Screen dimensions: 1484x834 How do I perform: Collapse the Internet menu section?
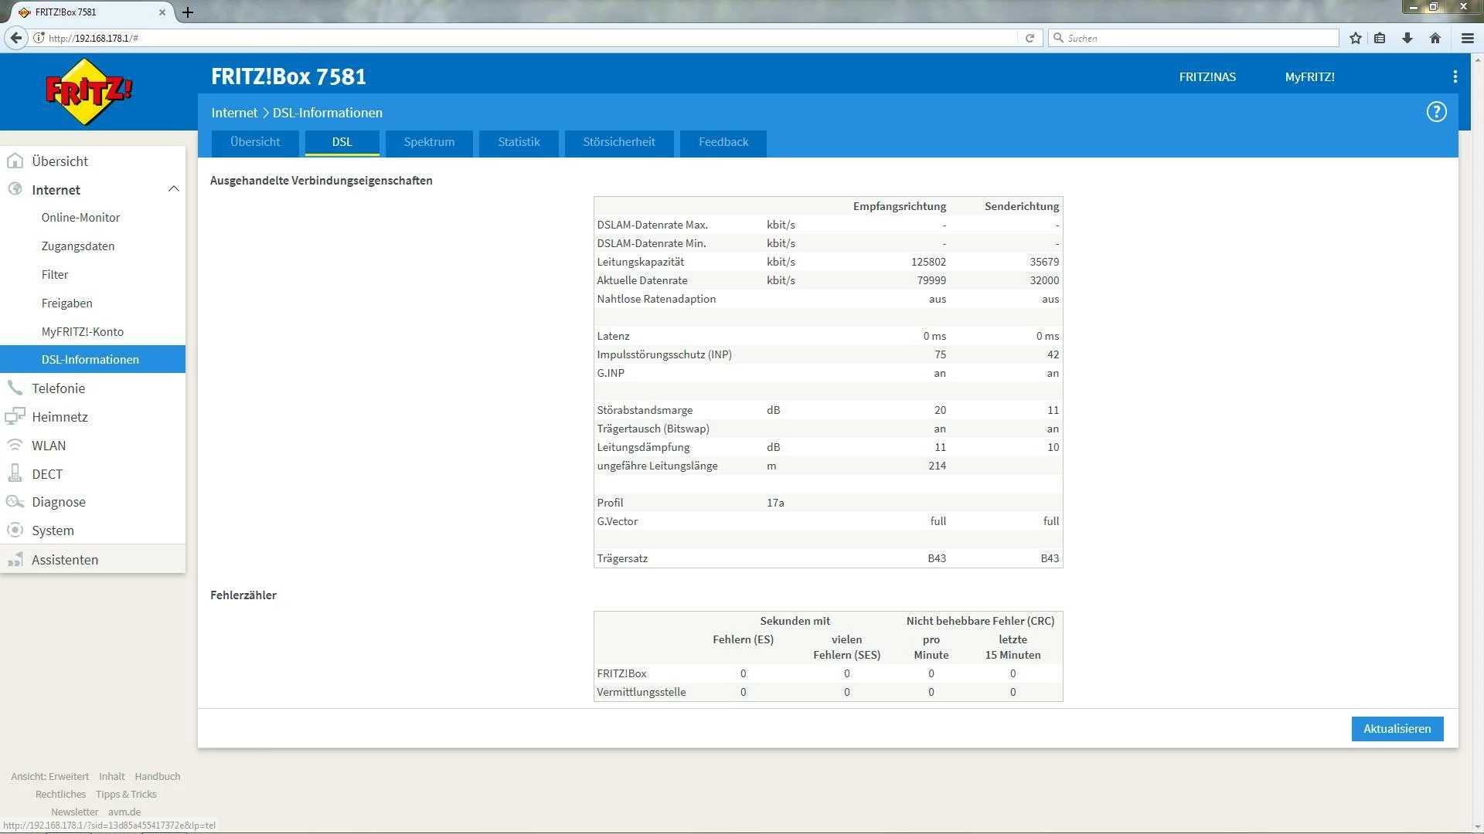pos(173,189)
